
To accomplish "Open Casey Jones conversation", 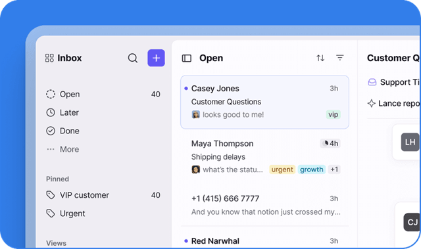I will pos(264,102).
